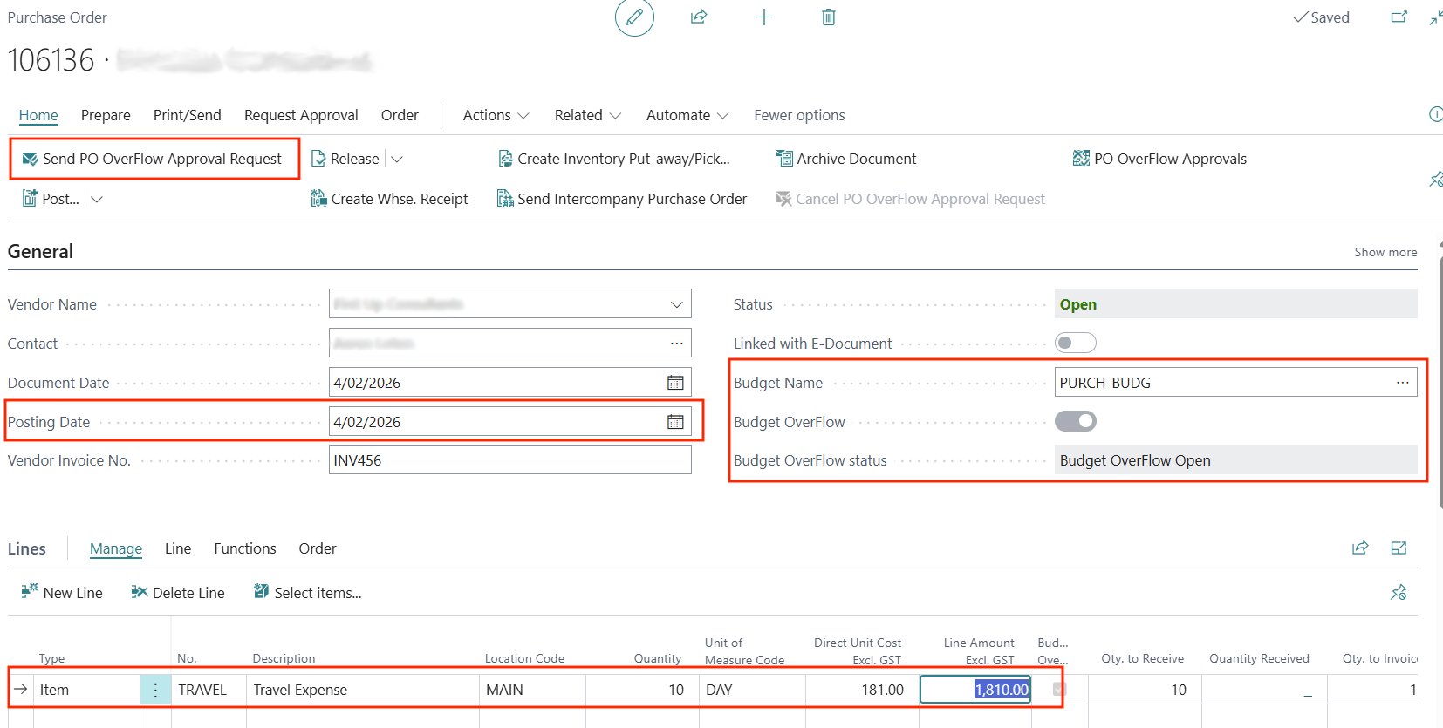Click the trash delete icon
This screenshot has height=728, width=1443.
tap(828, 17)
